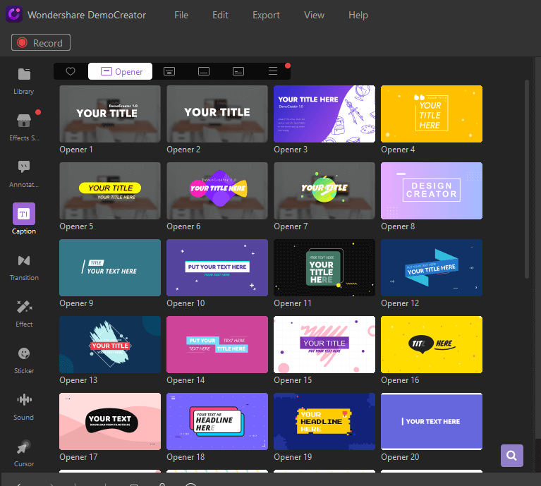Open the Edit menu
Viewport: 541px width, 486px height.
[x=220, y=16]
